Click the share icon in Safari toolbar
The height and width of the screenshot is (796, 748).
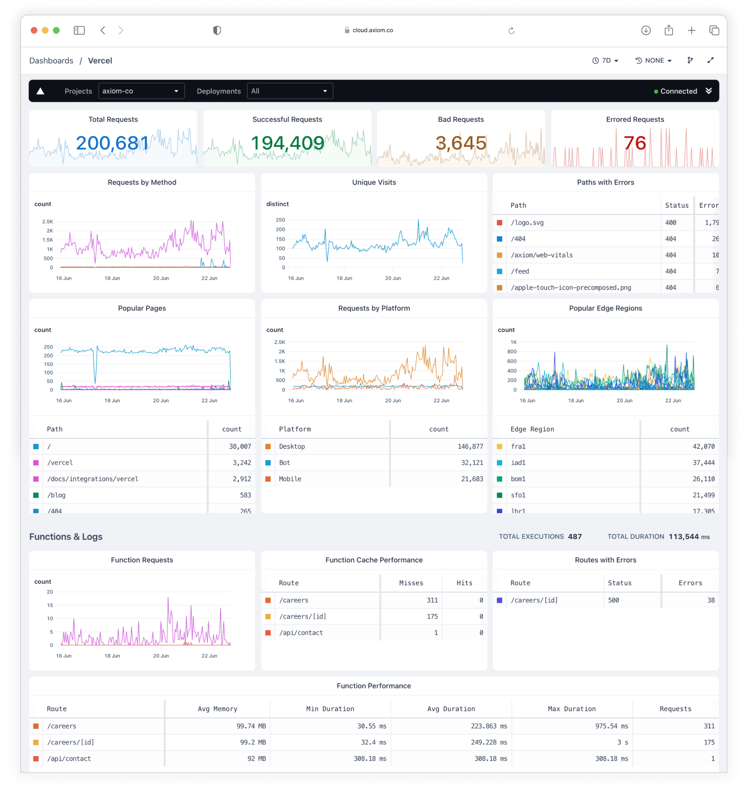point(669,30)
